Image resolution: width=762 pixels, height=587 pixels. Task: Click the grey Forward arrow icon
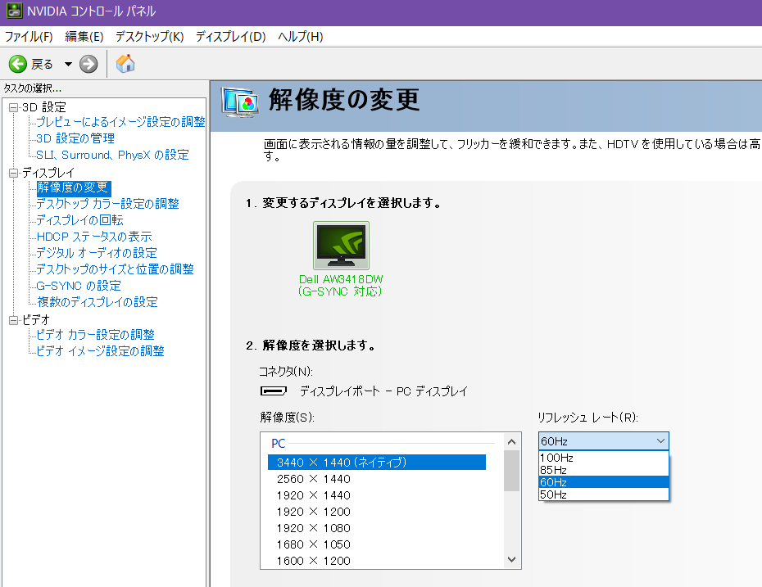[88, 64]
